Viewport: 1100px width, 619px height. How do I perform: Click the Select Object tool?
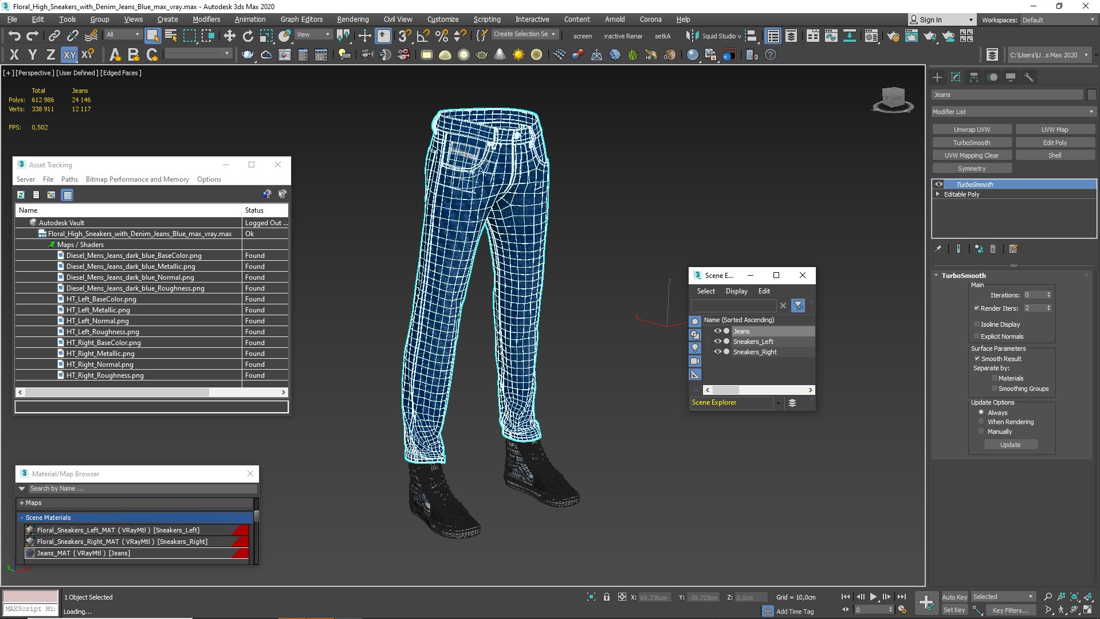[x=152, y=36]
